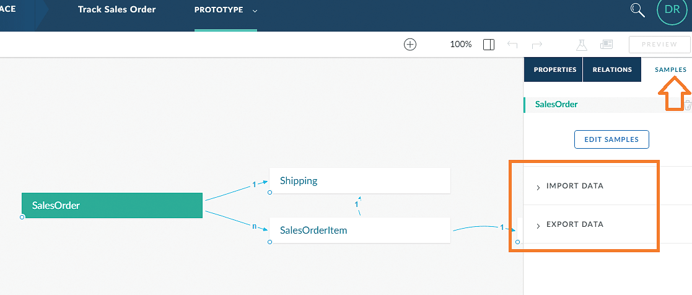
Task: Click the Edit Samples button
Action: click(x=611, y=139)
